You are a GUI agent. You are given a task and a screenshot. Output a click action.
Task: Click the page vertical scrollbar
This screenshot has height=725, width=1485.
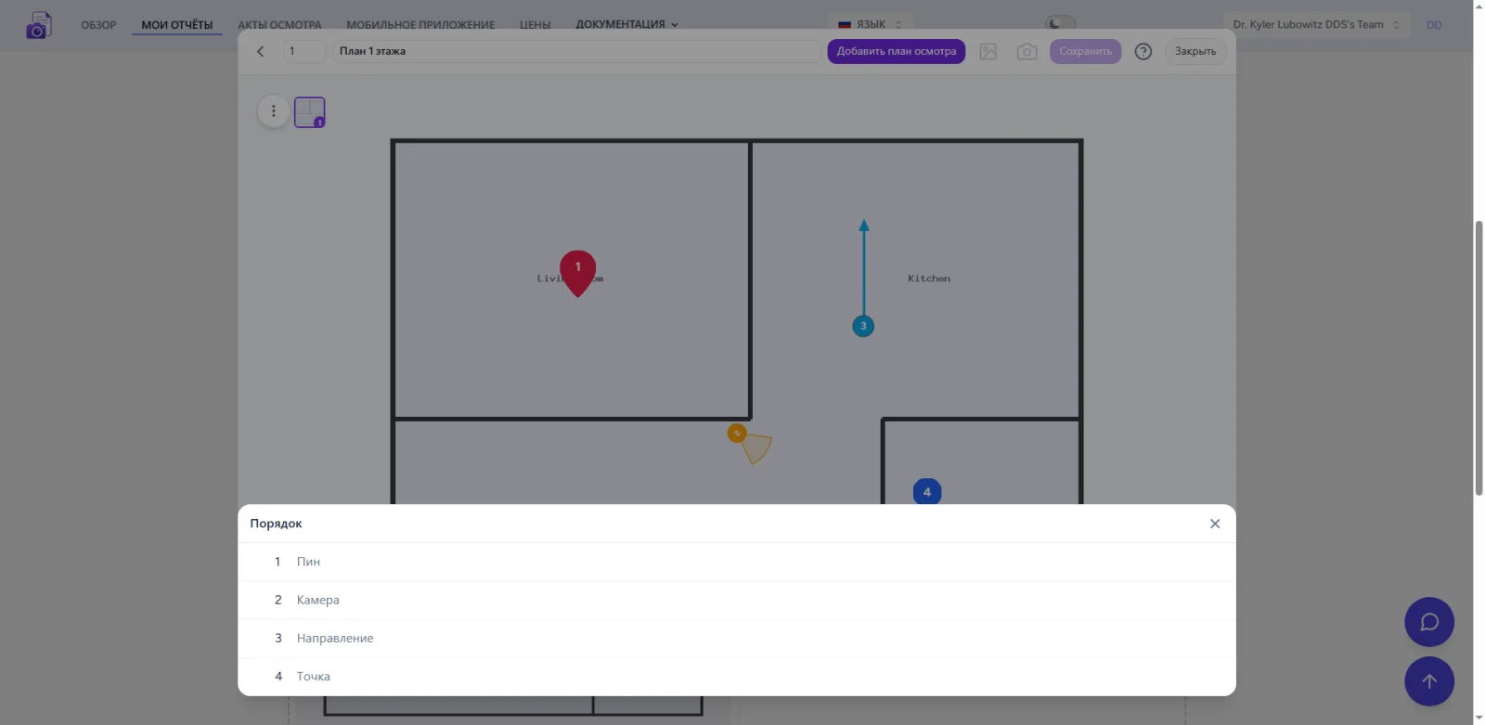pyautogui.click(x=1479, y=358)
